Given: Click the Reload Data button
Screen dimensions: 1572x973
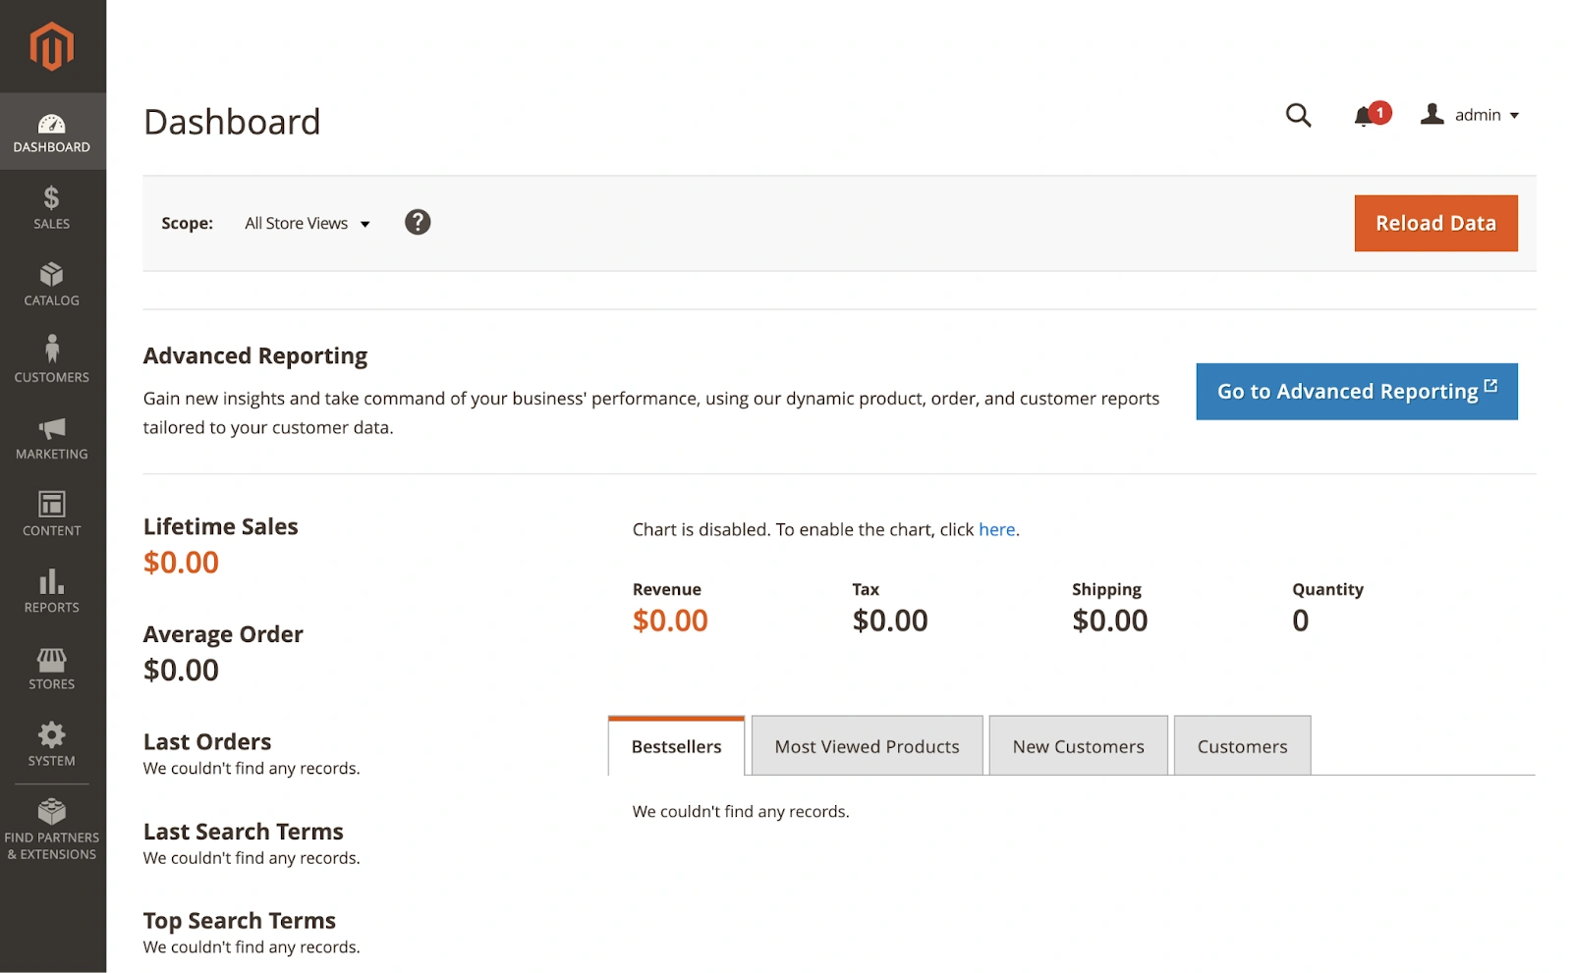Looking at the screenshot, I should pyautogui.click(x=1434, y=223).
